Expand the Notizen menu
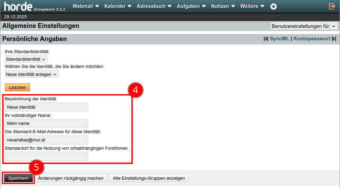This screenshot has width=340, height=189. [x=223, y=6]
